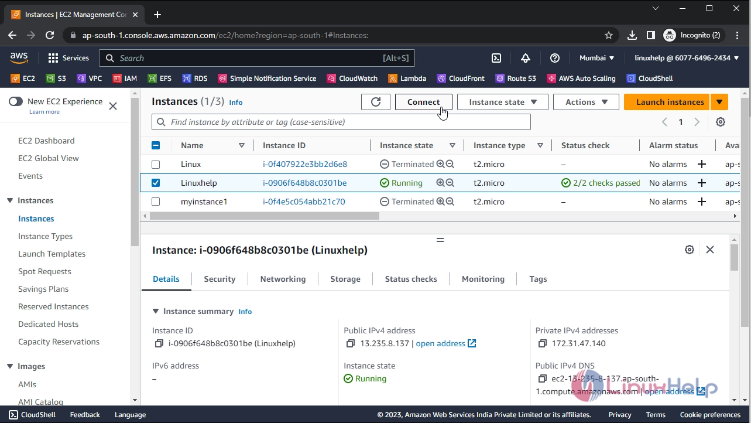Add alarm for Linux instance
751x423 pixels.
(x=701, y=164)
